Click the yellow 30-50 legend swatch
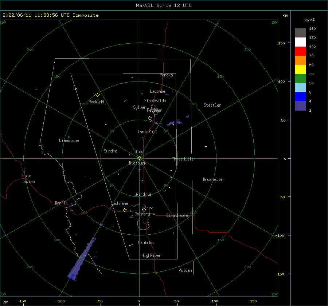 (300, 69)
